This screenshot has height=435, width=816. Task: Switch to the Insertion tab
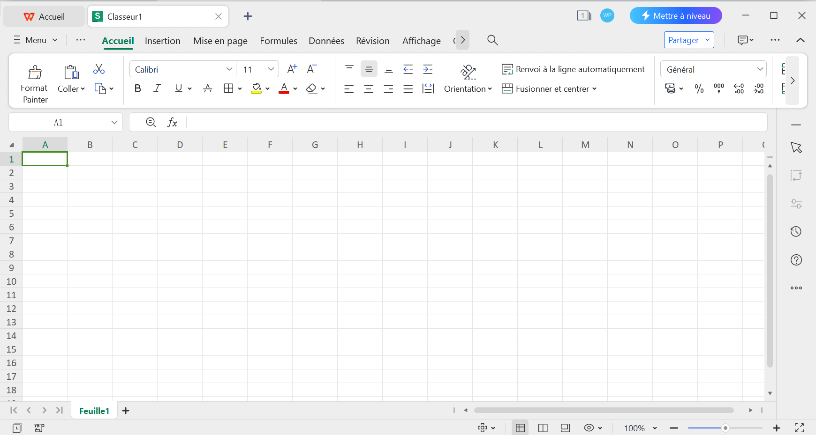(x=162, y=41)
